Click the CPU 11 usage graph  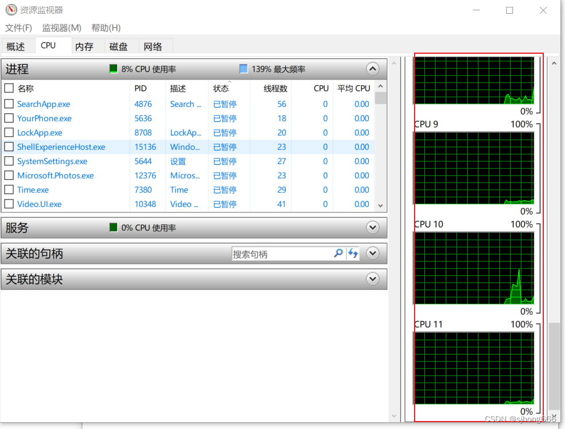474,368
